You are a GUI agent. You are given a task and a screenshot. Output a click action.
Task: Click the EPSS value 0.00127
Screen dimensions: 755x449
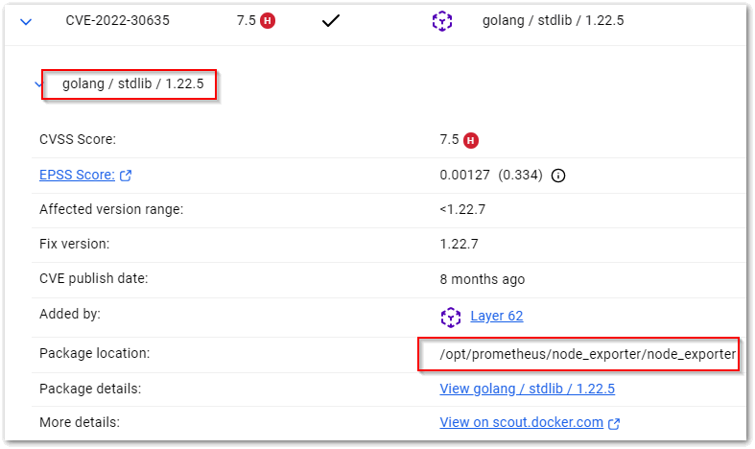click(464, 175)
